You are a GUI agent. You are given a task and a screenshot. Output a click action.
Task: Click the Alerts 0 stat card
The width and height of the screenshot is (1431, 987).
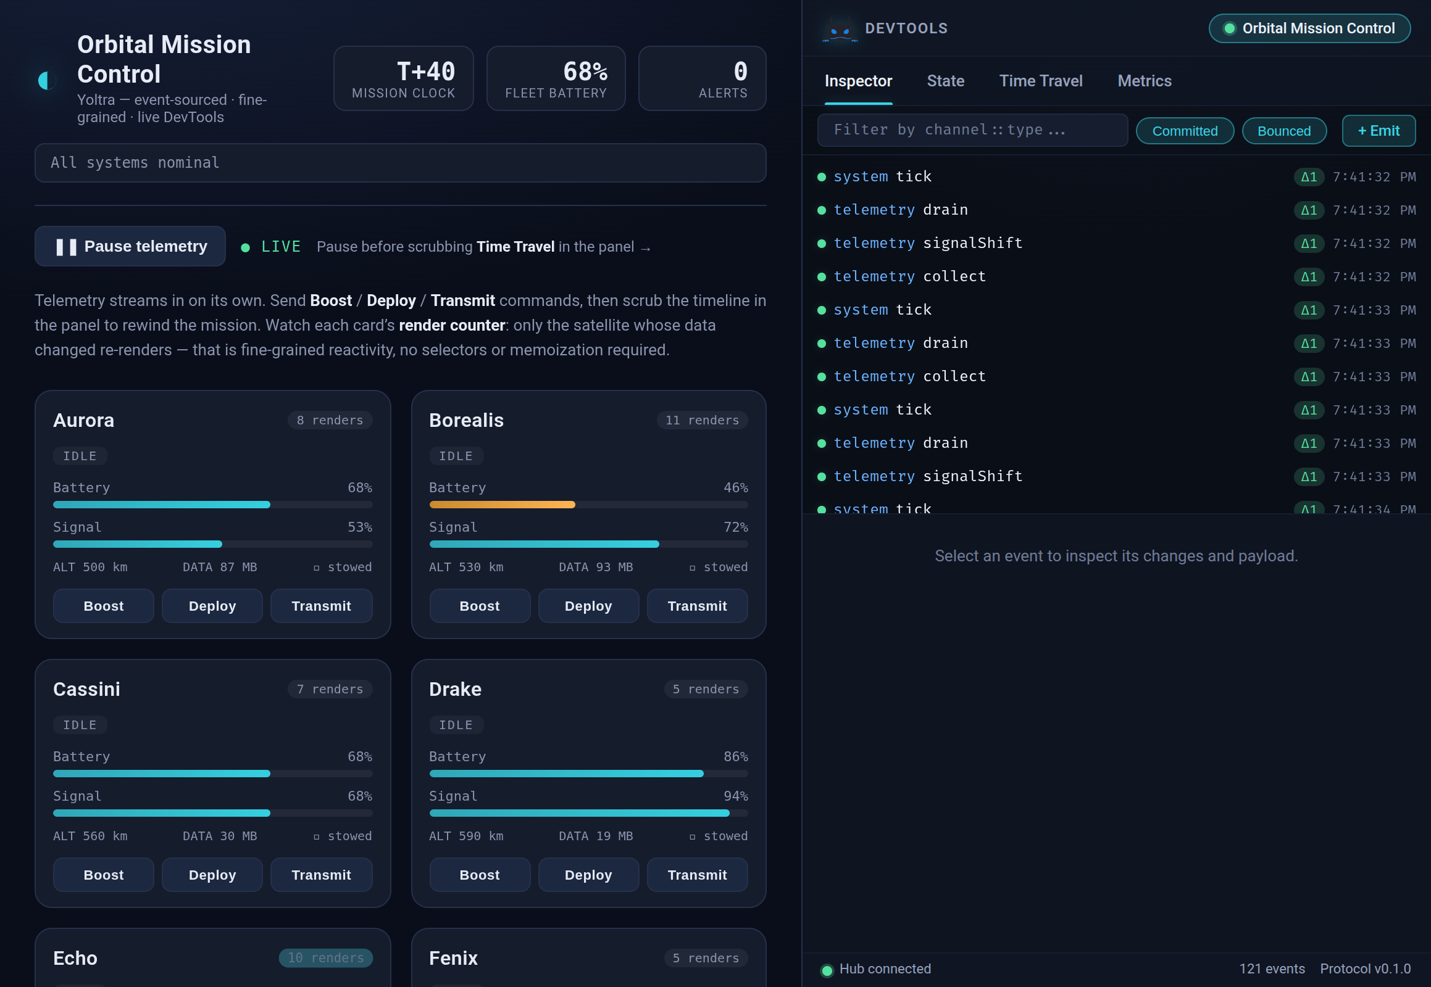click(702, 78)
